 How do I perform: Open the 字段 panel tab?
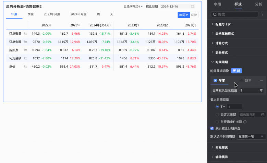pos(218,4)
